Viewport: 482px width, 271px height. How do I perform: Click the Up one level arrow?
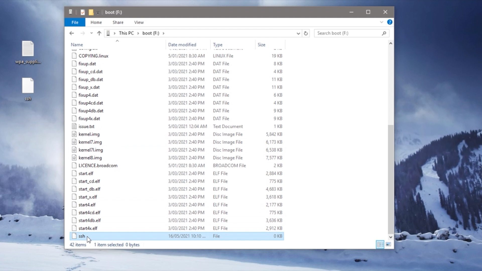[x=99, y=33]
